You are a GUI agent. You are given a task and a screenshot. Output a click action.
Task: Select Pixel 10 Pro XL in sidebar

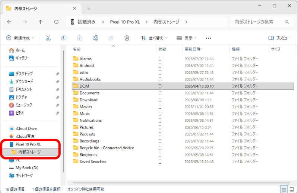point(25,144)
